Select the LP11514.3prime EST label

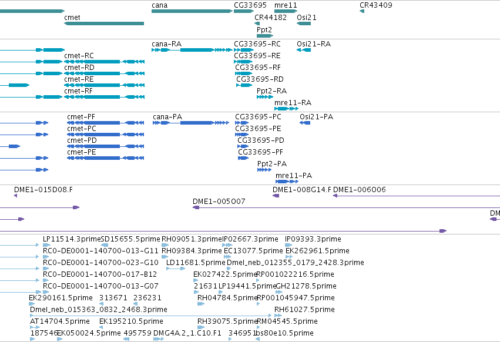(72, 239)
